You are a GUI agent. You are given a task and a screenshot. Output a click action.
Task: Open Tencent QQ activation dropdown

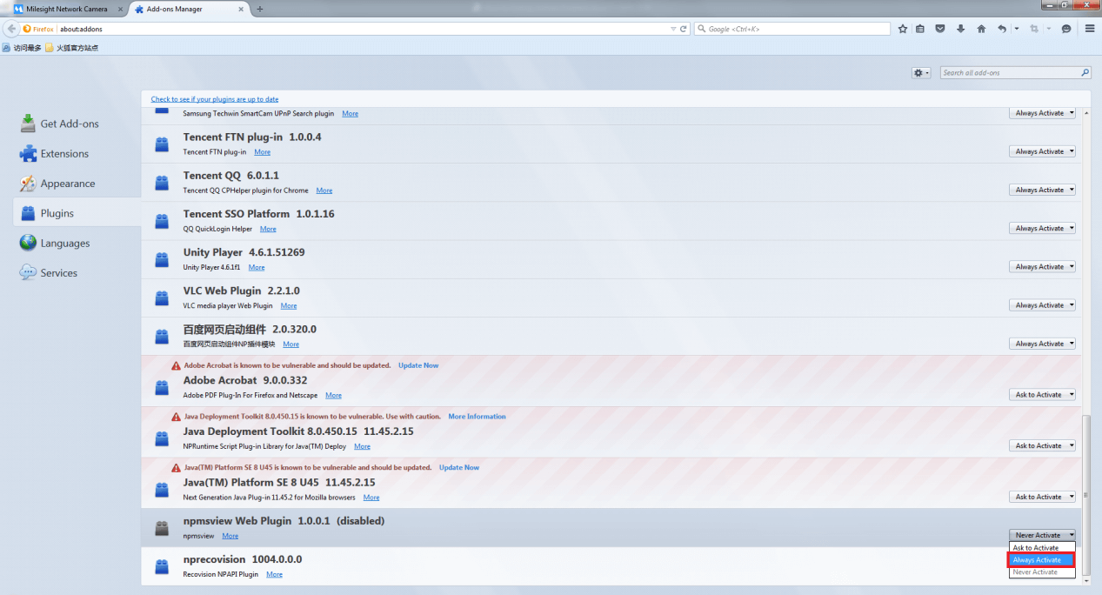click(1043, 190)
